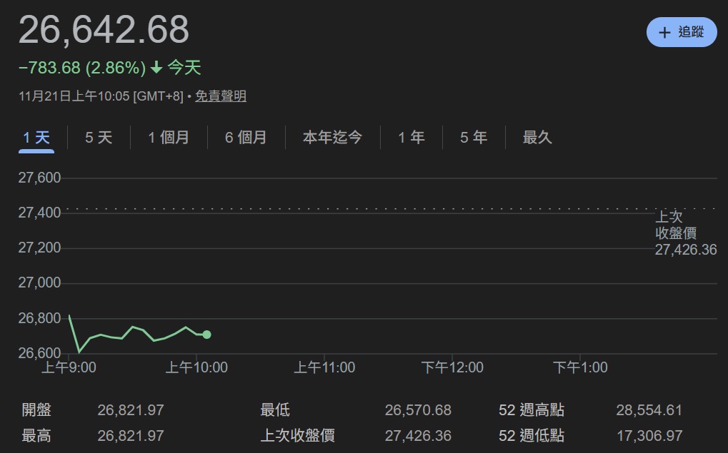Click the 開盤 value 26,821.97
Viewport: 728px width, 453px height.
pyautogui.click(x=131, y=409)
